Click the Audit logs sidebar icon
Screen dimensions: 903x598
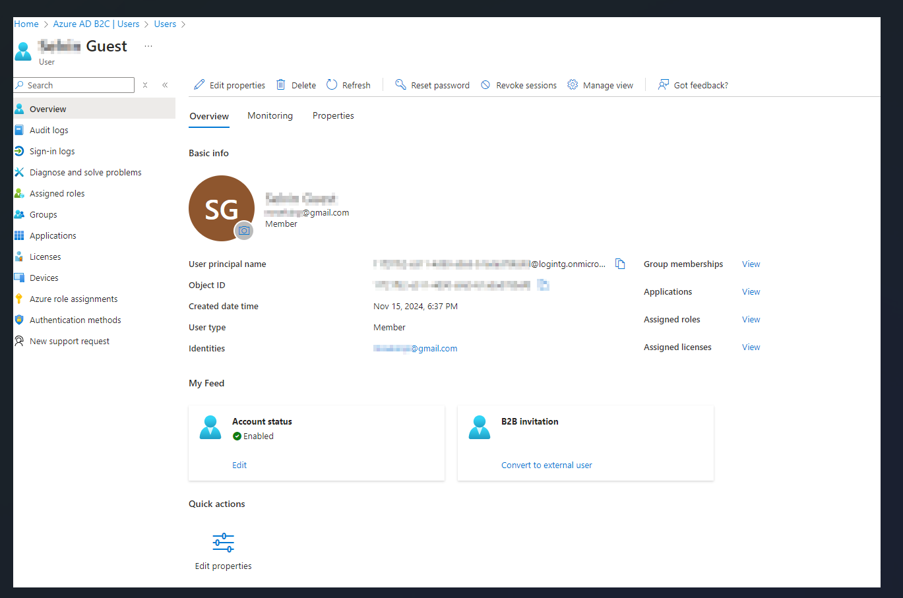pos(19,130)
